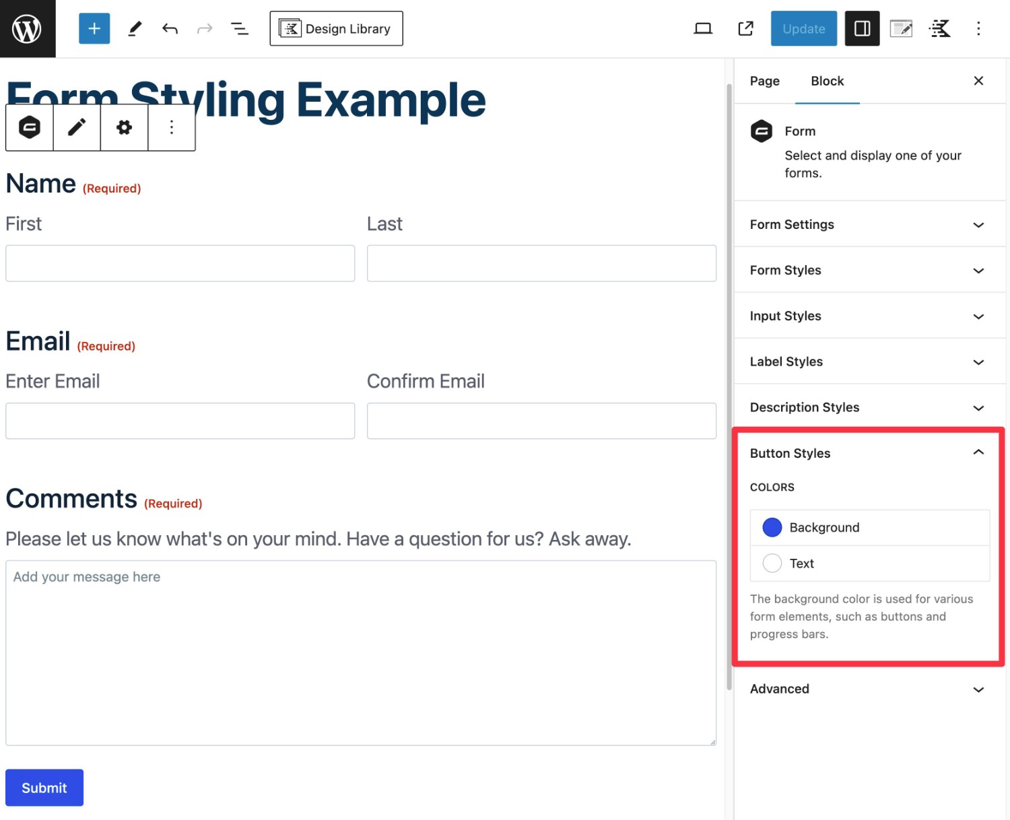Screen dimensions: 1010x820
Task: Expand the Form Settings section
Action: [869, 224]
